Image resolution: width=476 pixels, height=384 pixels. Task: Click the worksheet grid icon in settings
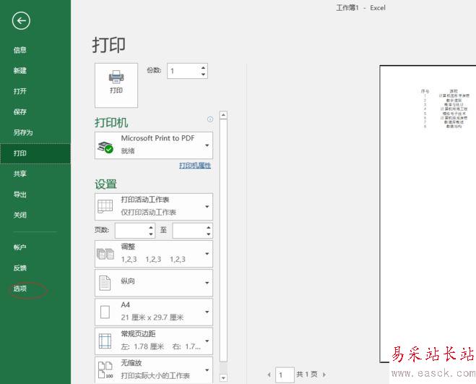[105, 206]
